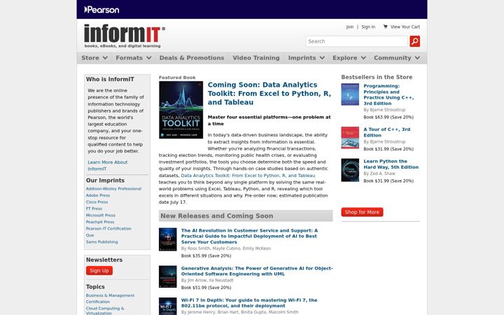Open Learn More About InformIT link
This screenshot has height=315, width=504.
click(x=107, y=165)
